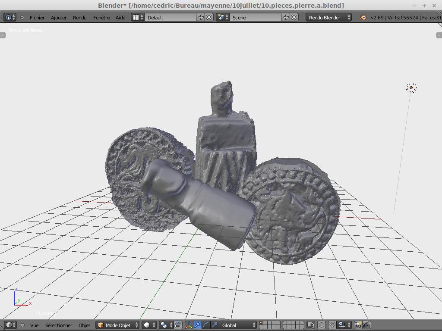Toggle the 3D manipulator widget on or off

(x=189, y=325)
